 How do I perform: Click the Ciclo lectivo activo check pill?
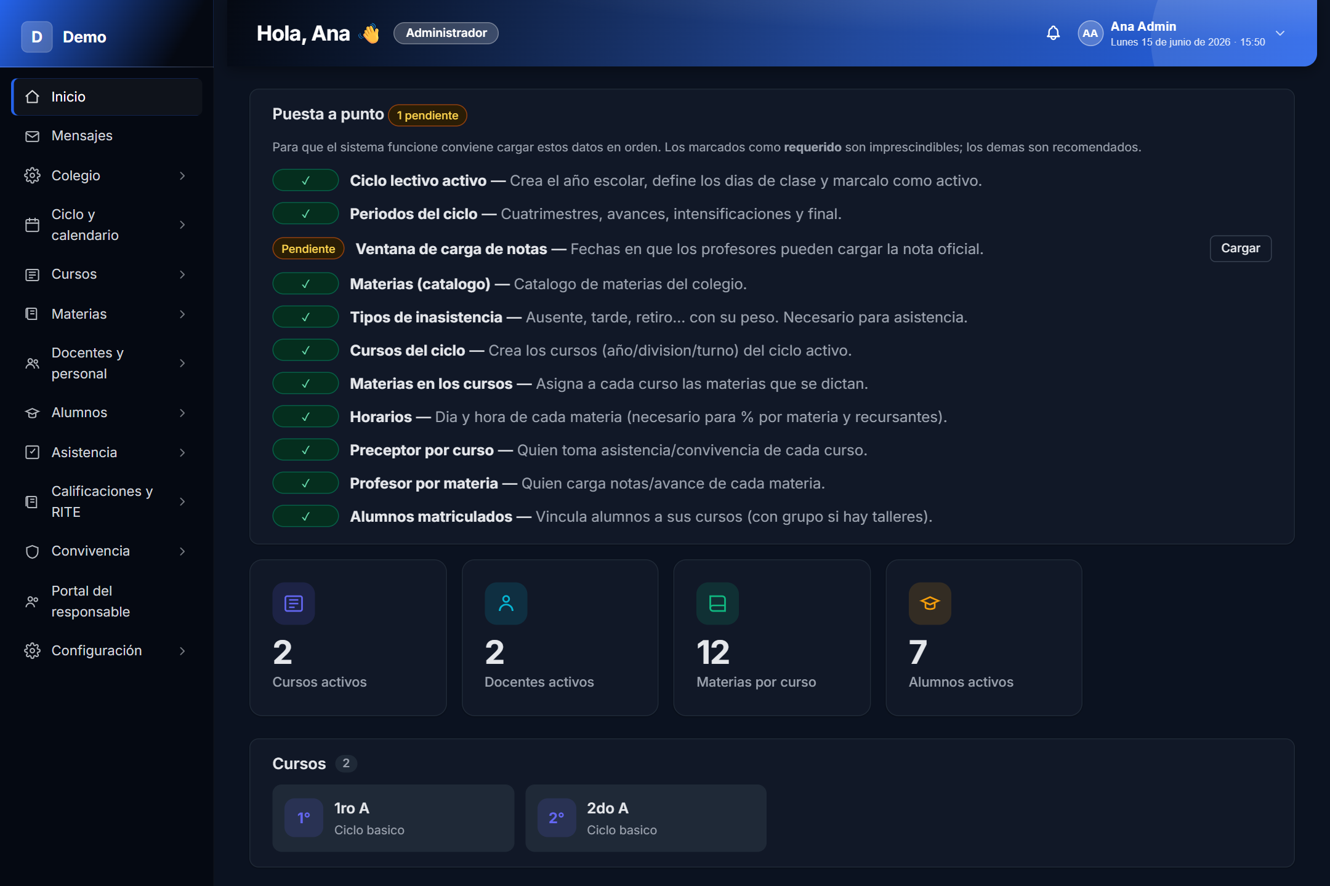305,180
